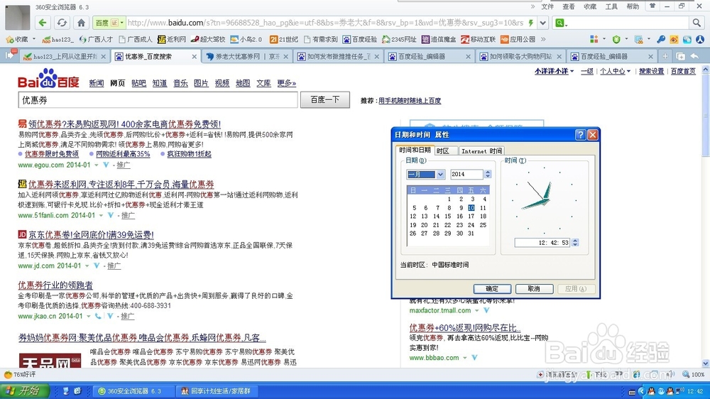
Task: Click the 百度一下 search button
Action: [325, 99]
